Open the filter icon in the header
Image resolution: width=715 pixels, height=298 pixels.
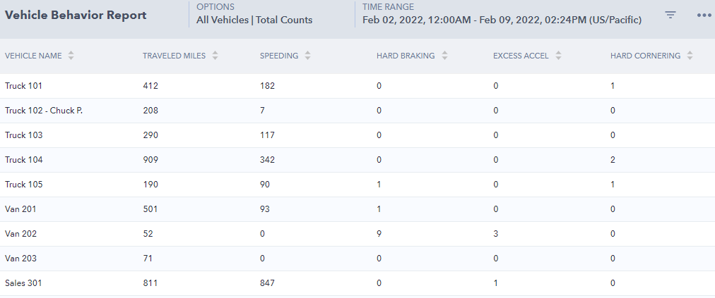click(669, 15)
